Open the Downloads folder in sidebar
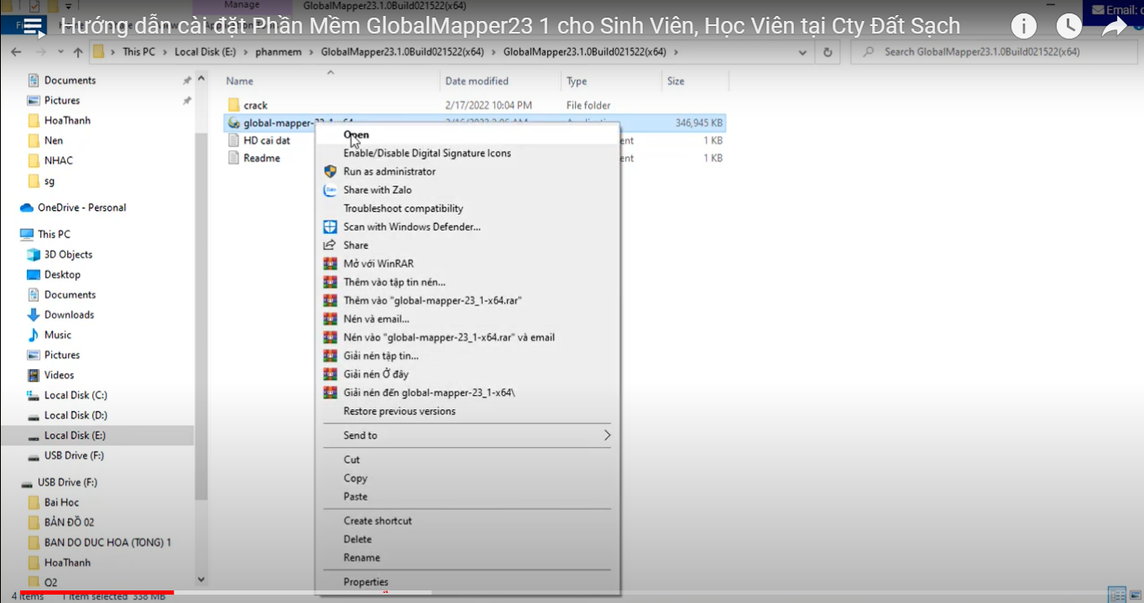1144x603 pixels. click(69, 315)
